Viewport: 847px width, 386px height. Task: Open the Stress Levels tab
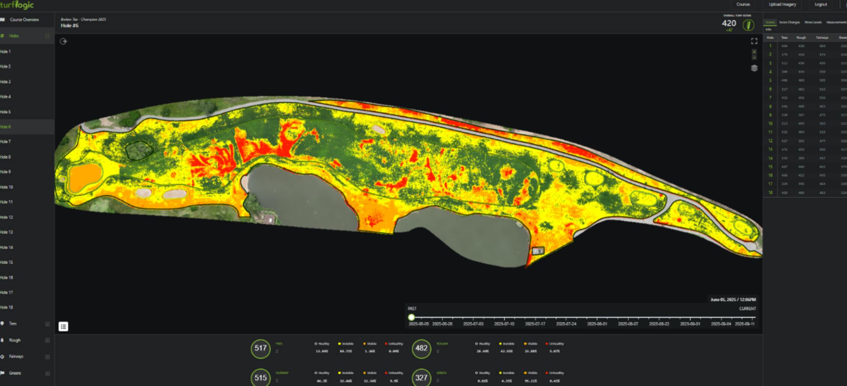813,22
